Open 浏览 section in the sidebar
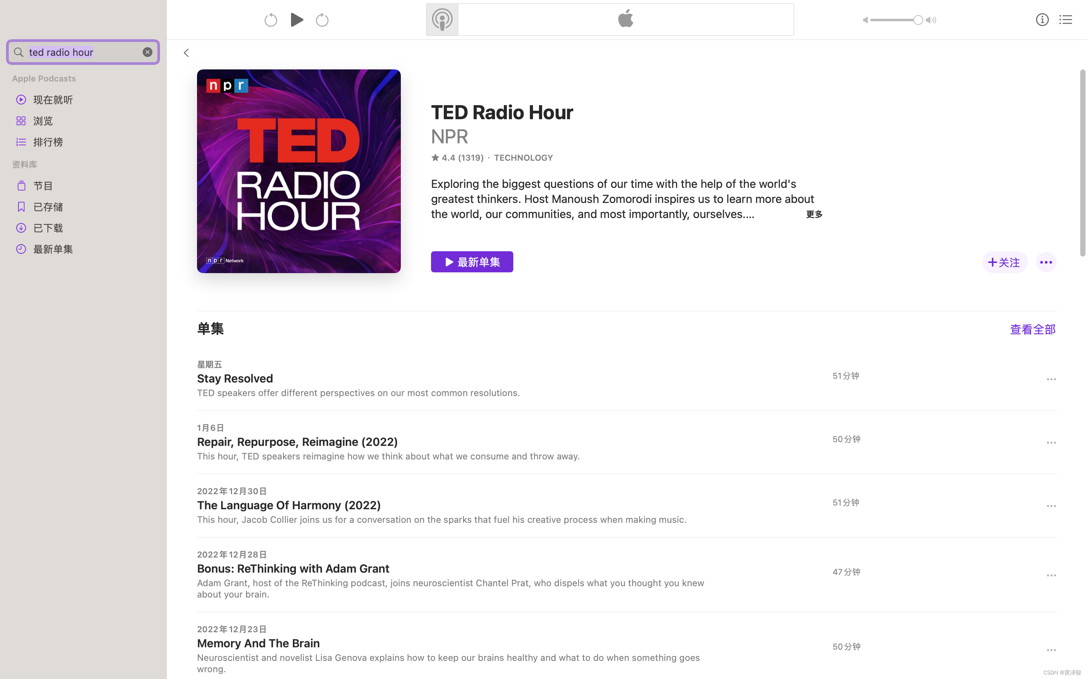Viewport: 1087px width, 679px height. coord(43,120)
